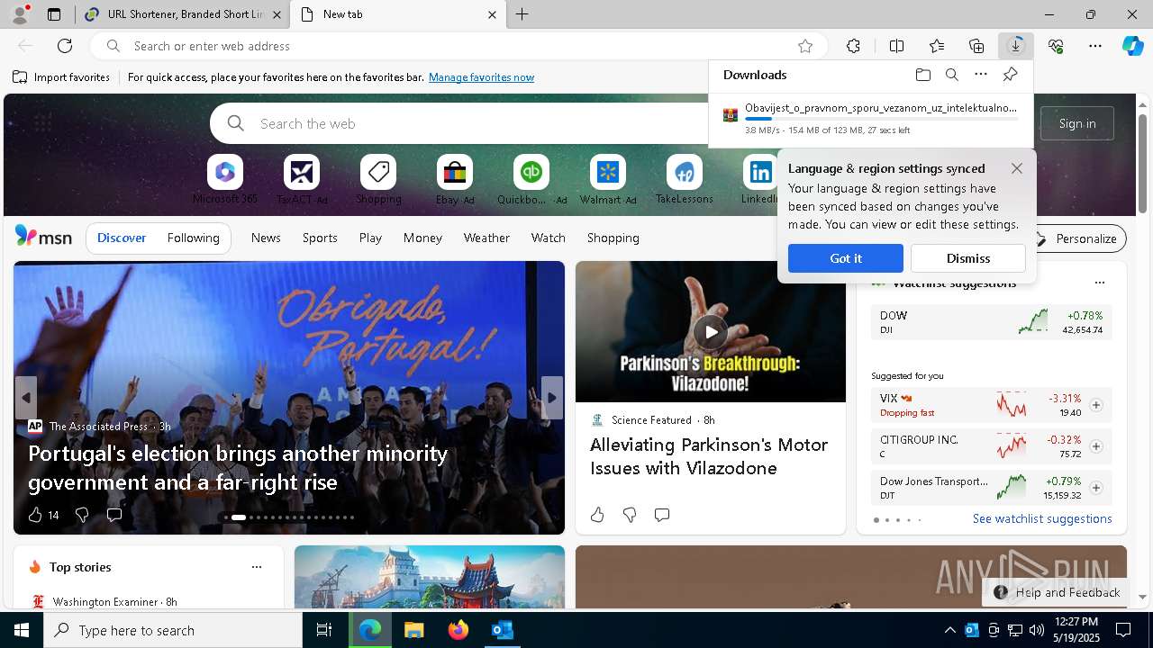Toggle the Downloads toolbar icon
Screen dimensions: 1153x648
tap(1016, 46)
